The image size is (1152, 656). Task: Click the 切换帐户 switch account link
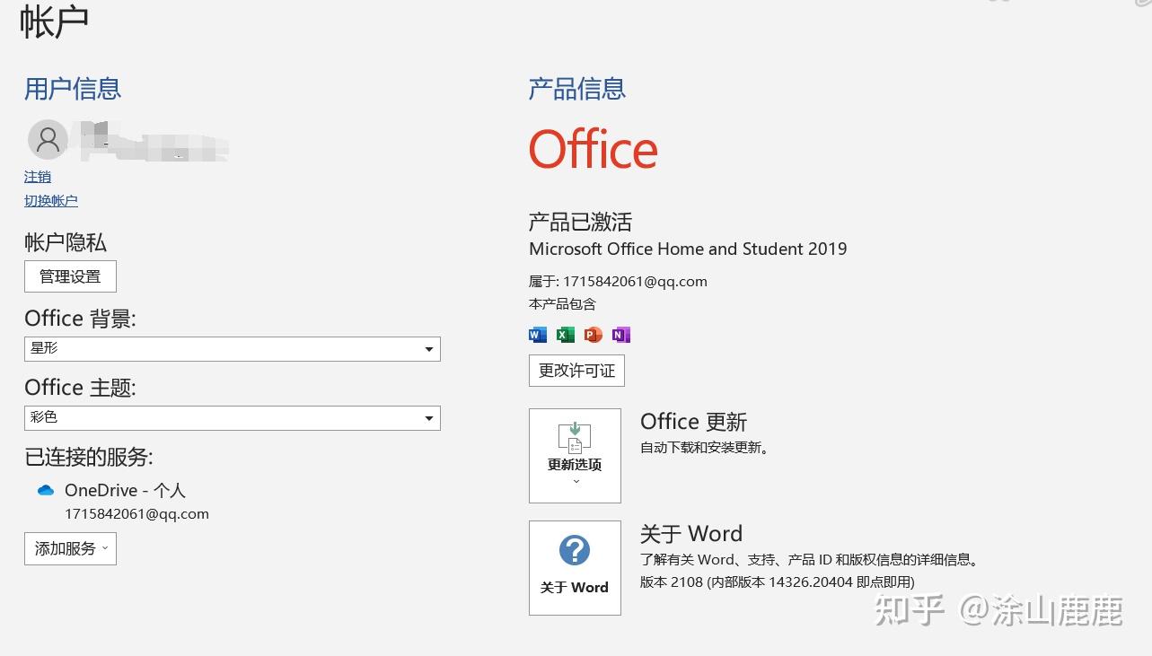(x=51, y=201)
